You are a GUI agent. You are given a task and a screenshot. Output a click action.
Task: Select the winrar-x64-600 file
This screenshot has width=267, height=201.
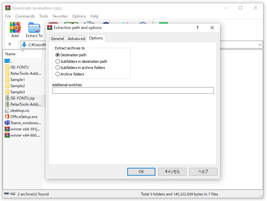pos(23,135)
